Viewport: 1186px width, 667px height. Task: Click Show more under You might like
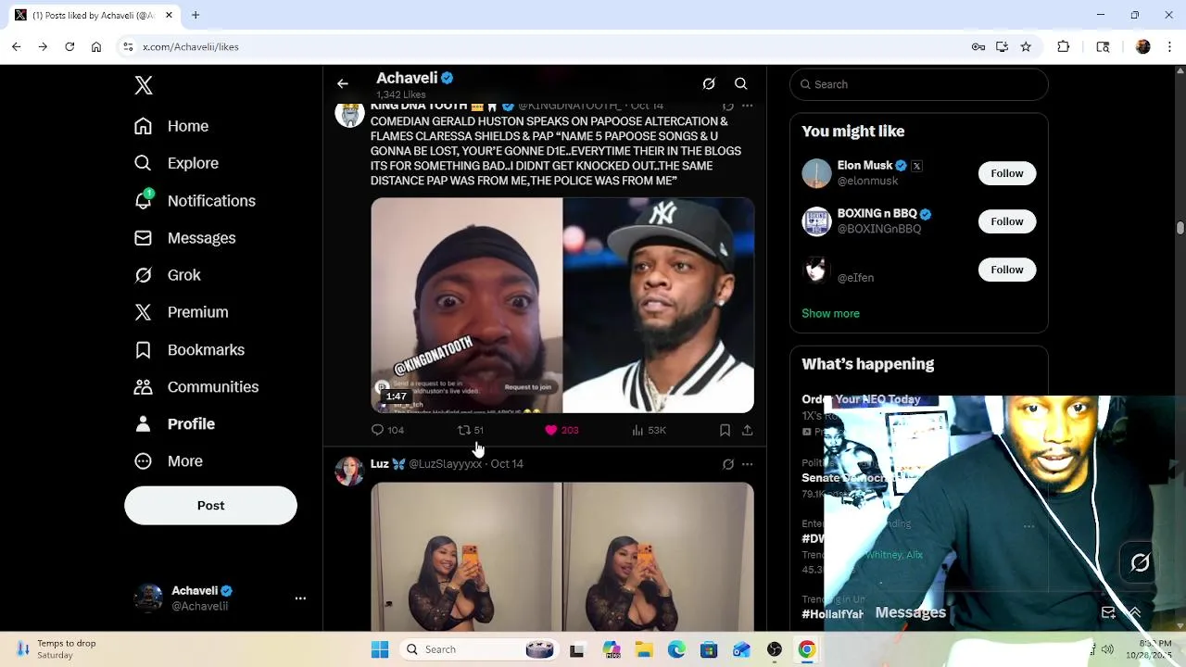830,313
